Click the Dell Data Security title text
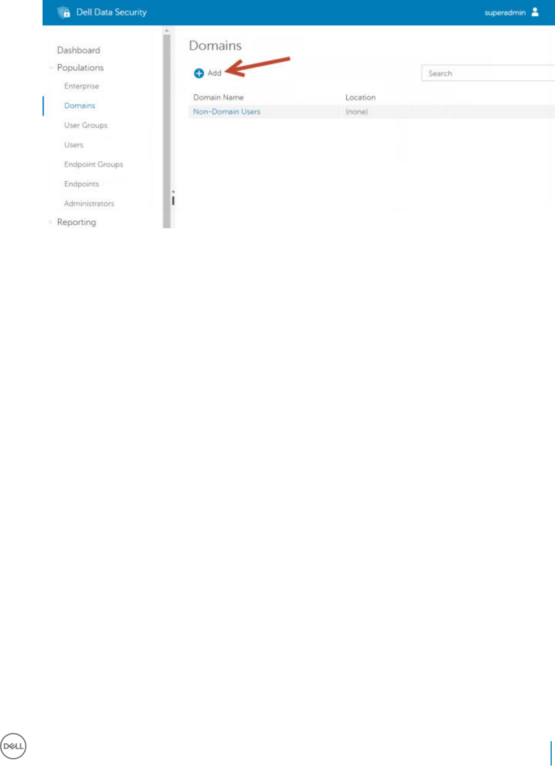This screenshot has height=766, width=555. (112, 12)
